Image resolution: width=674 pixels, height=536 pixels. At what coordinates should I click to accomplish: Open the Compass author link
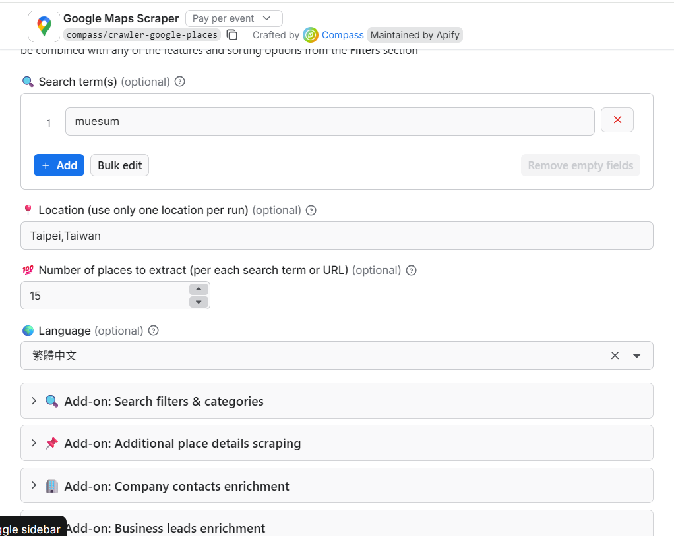(x=342, y=35)
